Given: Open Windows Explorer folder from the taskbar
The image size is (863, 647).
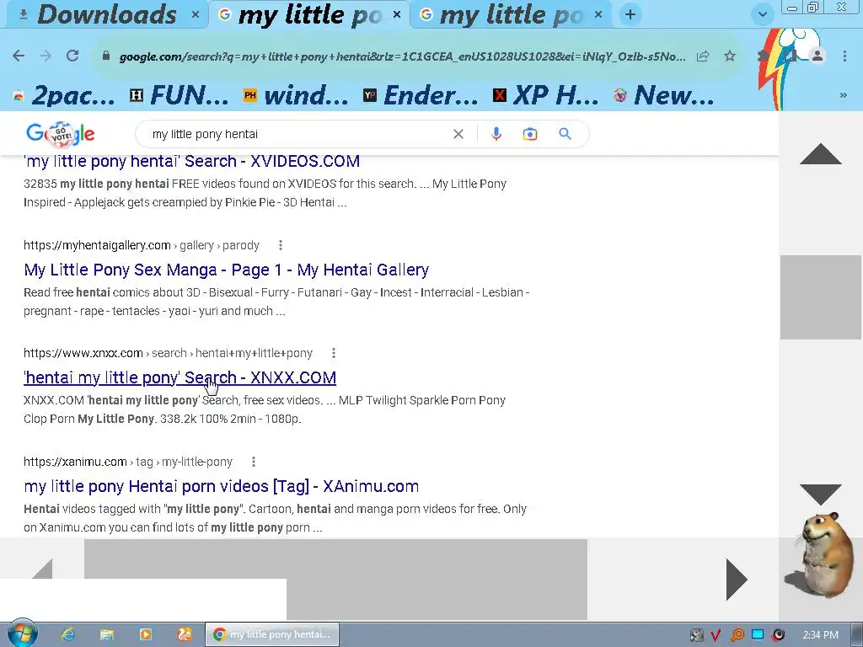Looking at the screenshot, I should pos(107,634).
